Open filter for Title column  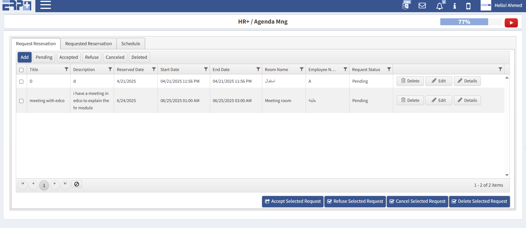67,69
